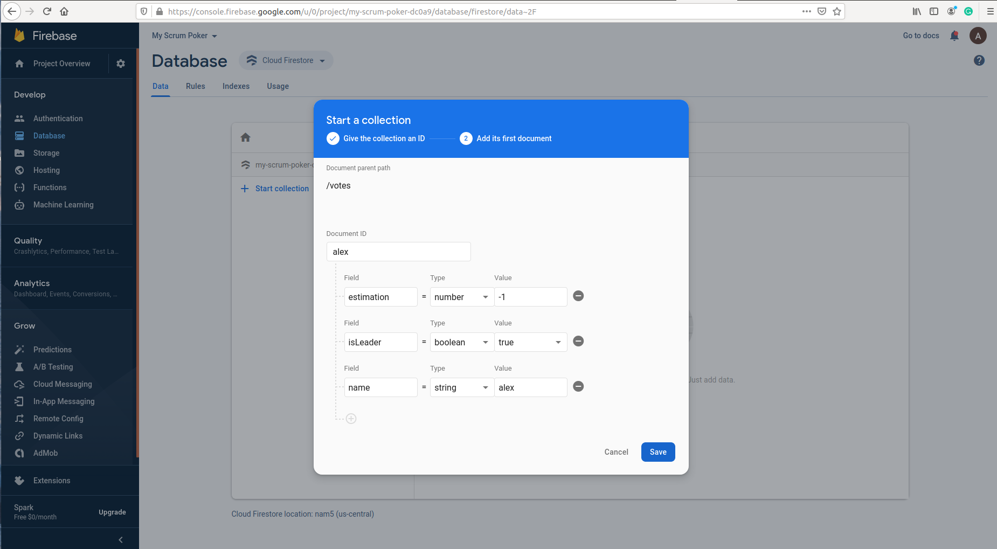997x549 pixels.
Task: Open Cloud Messaging
Action: tap(62, 384)
